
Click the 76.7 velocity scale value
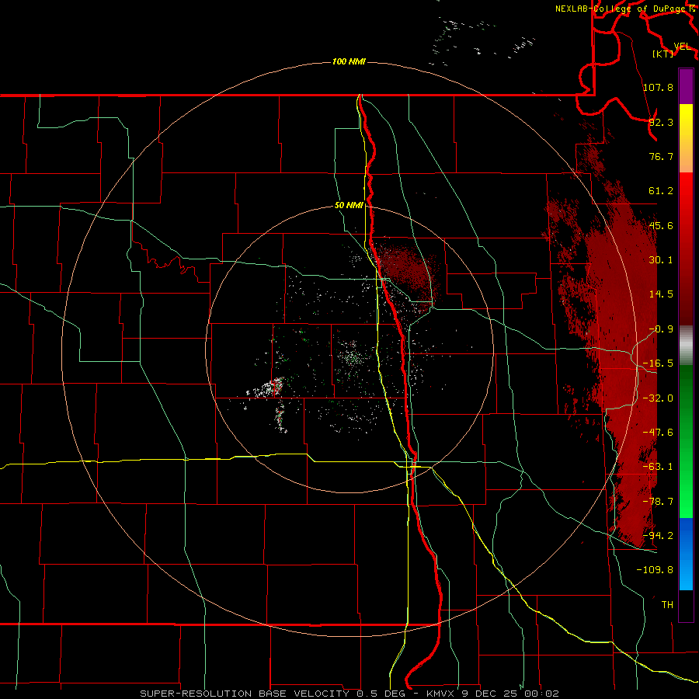point(661,156)
